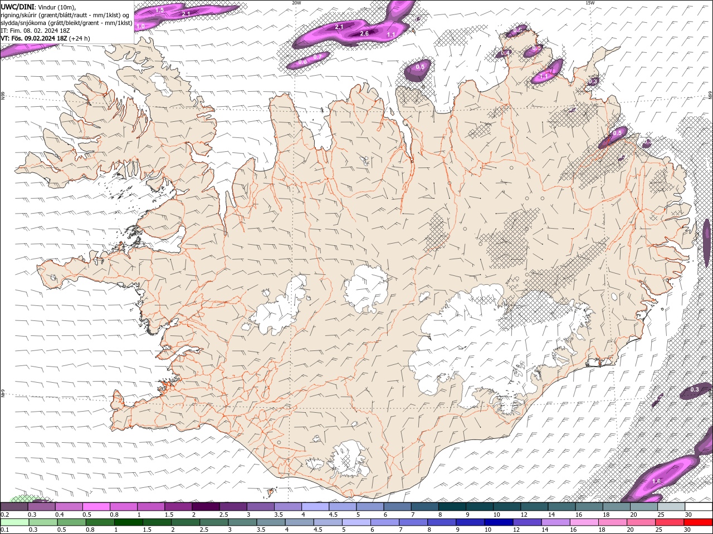
Task: Click the dark teal snow swatch at 8
Action: pos(452,507)
